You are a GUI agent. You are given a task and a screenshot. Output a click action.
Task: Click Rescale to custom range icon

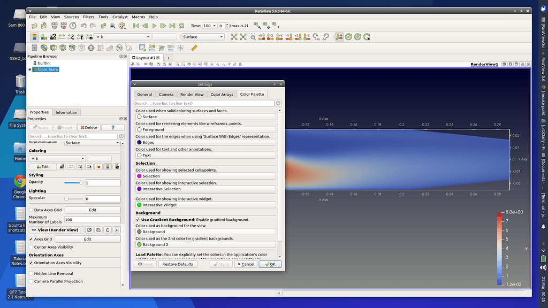coord(71,37)
